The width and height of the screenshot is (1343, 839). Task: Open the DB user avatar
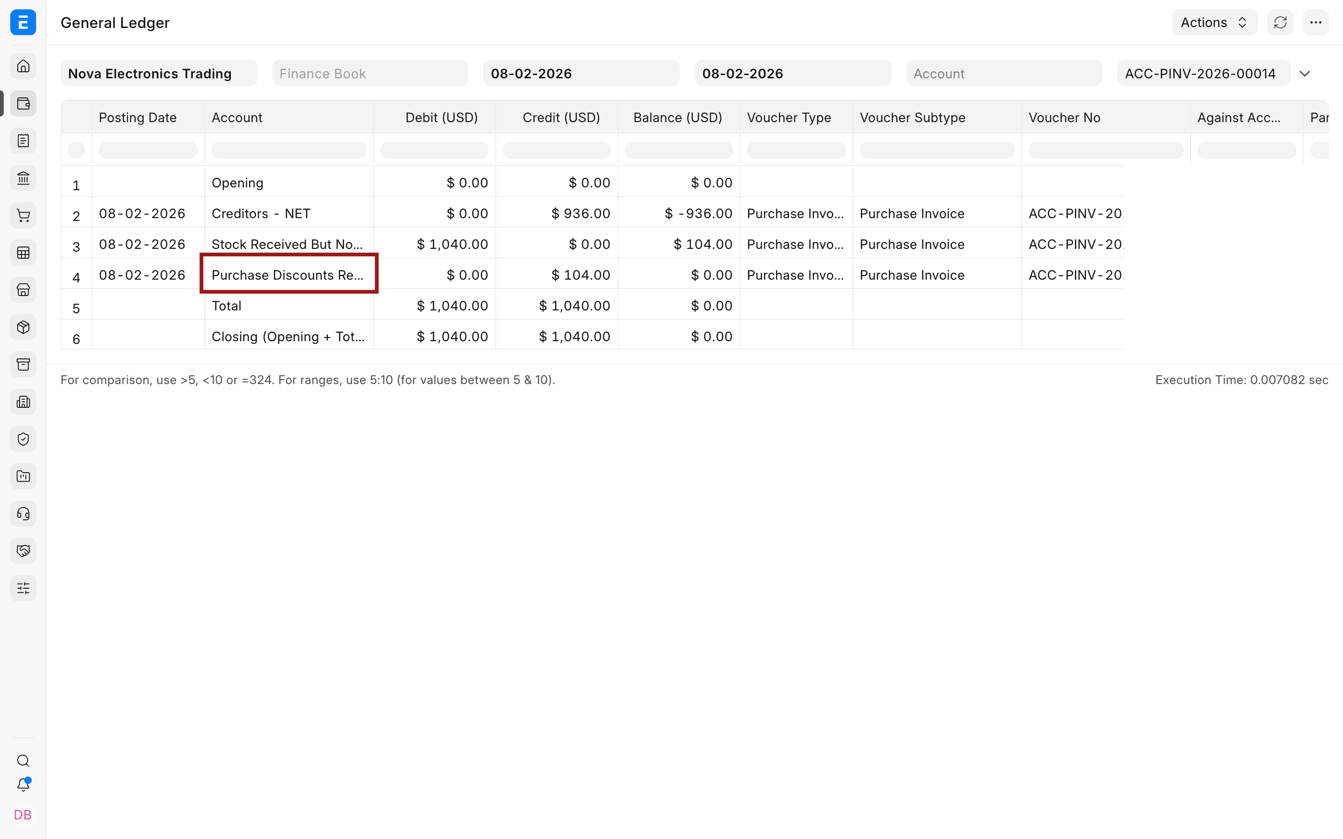click(23, 815)
